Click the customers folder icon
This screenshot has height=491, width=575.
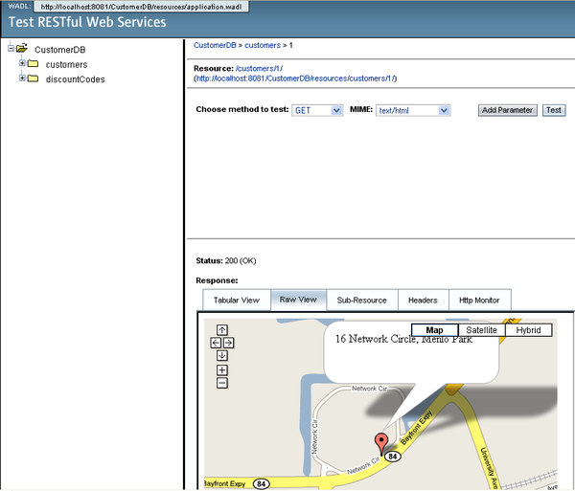[x=33, y=64]
